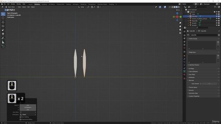This screenshot has height=124, width=221.
Task: Toggle visibility of Human_1.8_Meters object
Action: click(x=217, y=19)
